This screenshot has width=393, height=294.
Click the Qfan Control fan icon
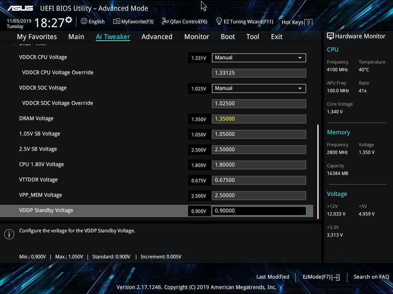(165, 21)
